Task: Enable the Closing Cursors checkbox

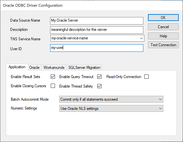Action: 53,86
